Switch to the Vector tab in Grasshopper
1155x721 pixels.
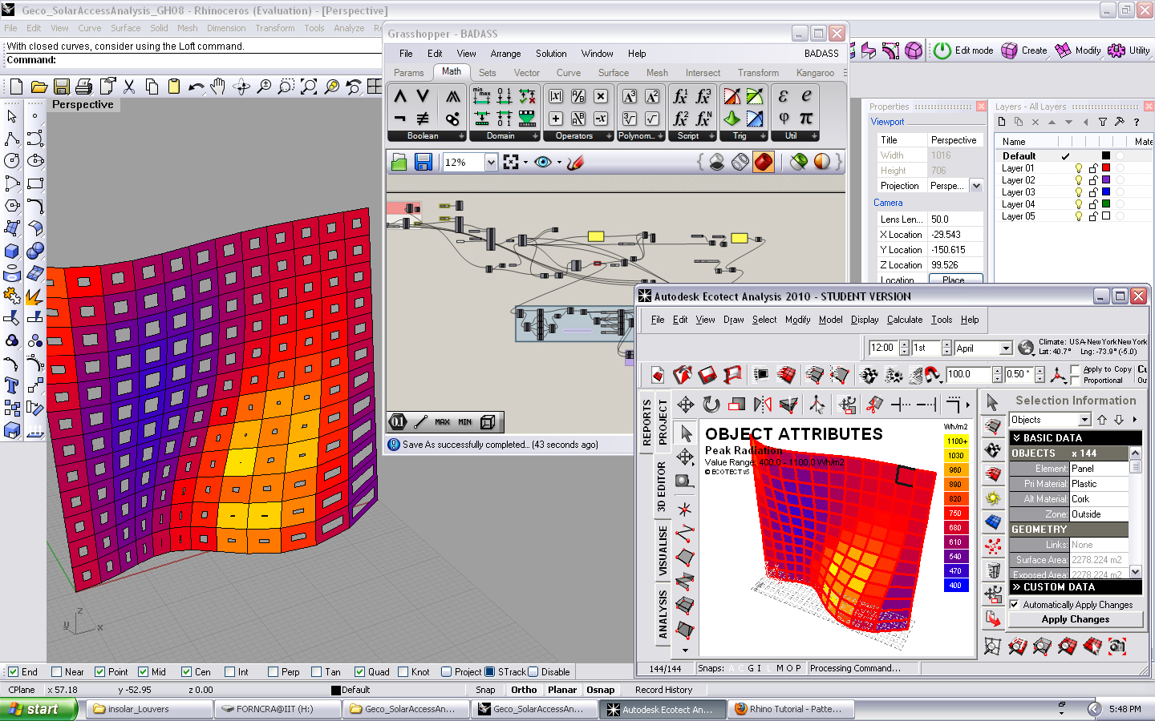pos(526,73)
